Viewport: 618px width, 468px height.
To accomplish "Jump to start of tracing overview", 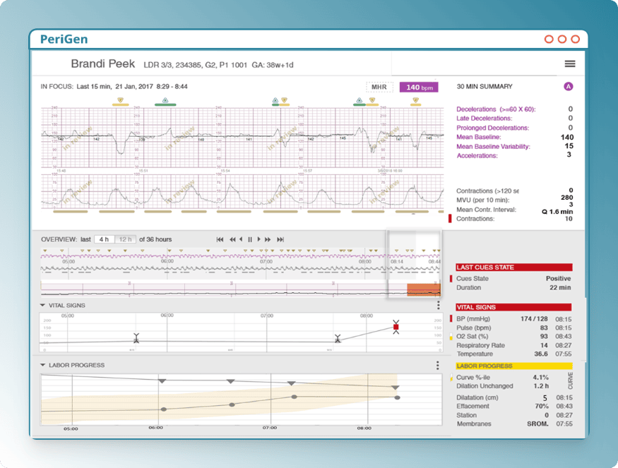I will [220, 239].
